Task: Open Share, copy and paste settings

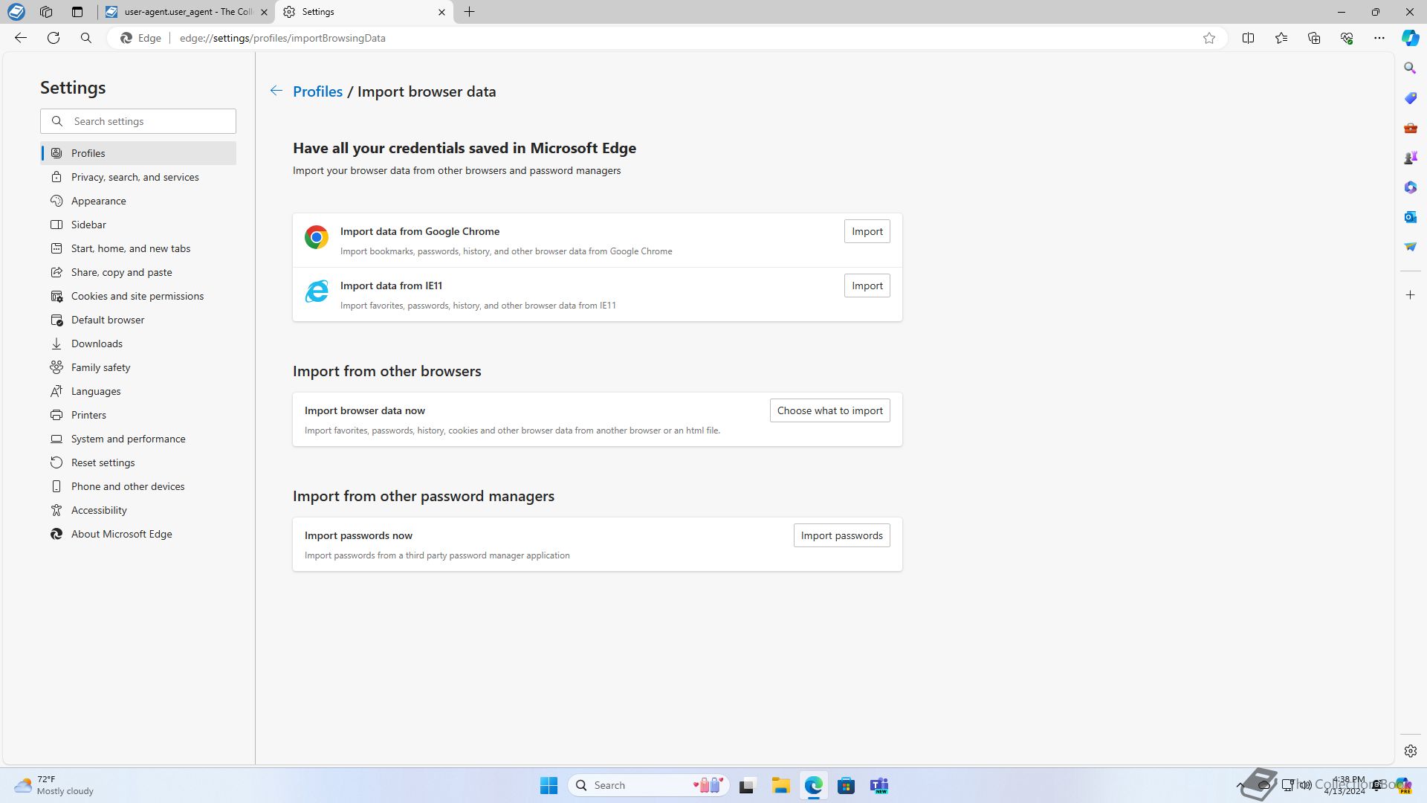Action: [x=138, y=272]
